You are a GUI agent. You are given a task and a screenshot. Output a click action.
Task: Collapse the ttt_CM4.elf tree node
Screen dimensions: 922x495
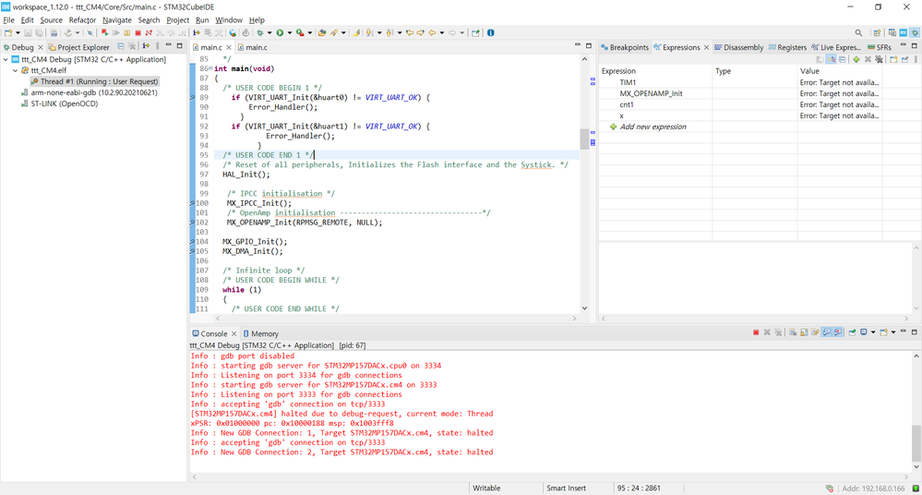click(x=16, y=70)
